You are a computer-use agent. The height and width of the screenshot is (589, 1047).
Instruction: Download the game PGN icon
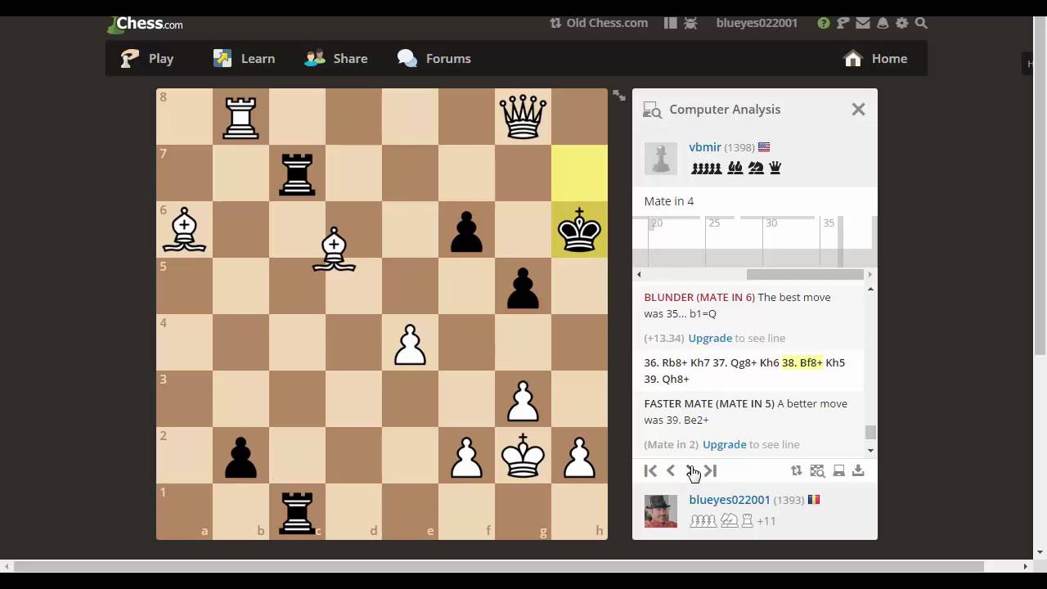(x=858, y=470)
